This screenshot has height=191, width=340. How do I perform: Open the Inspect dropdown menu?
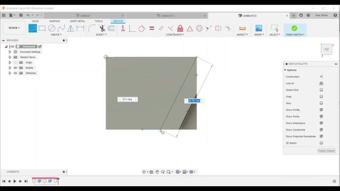pyautogui.click(x=242, y=34)
